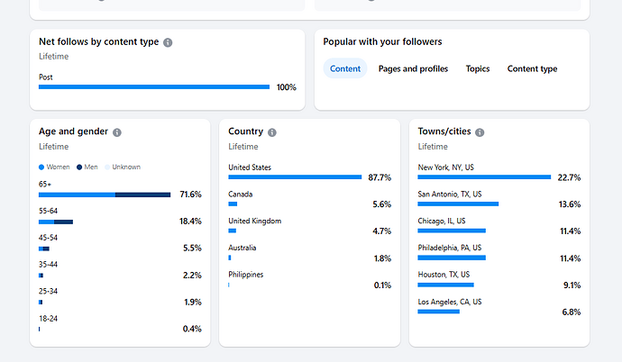Click the Towns/cities info icon

pos(480,132)
